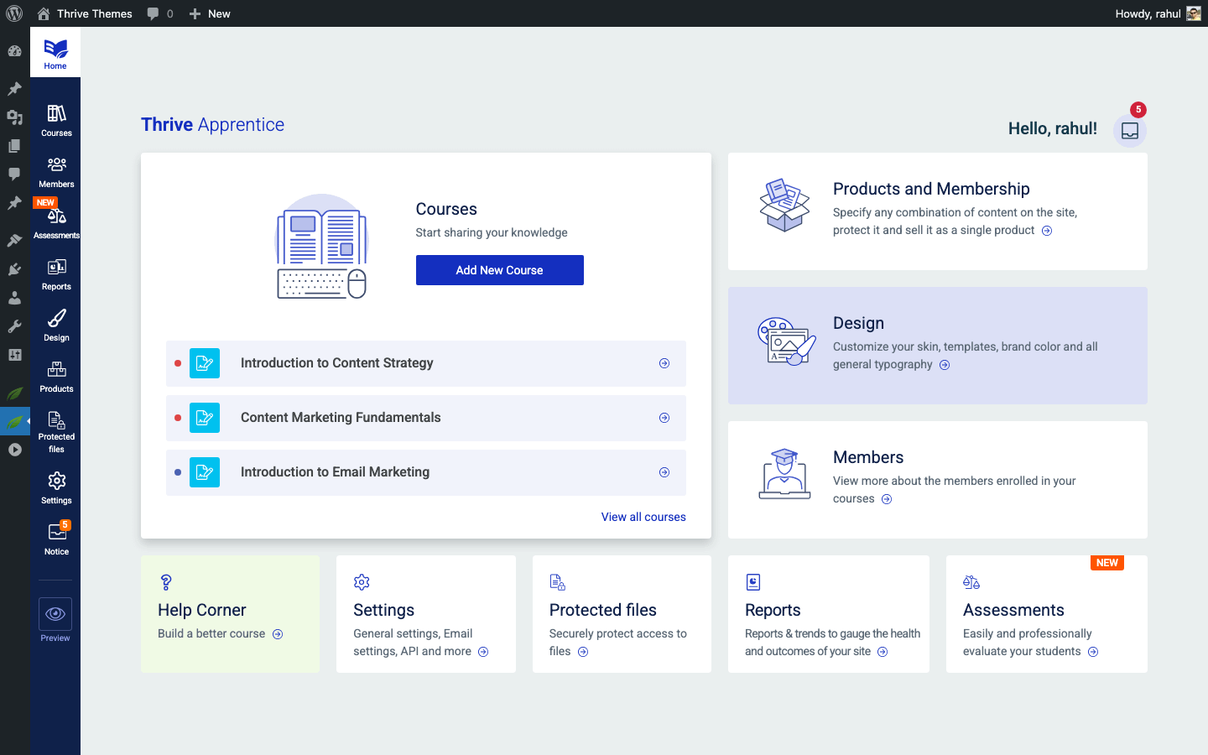
Task: Click the red 5 notification badge
Action: pyautogui.click(x=1138, y=110)
